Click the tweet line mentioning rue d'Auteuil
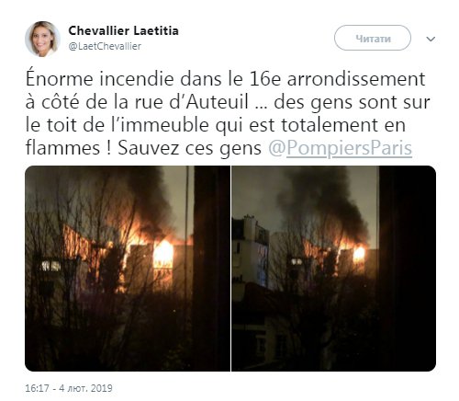This screenshot has height=401, width=459. pos(228,102)
